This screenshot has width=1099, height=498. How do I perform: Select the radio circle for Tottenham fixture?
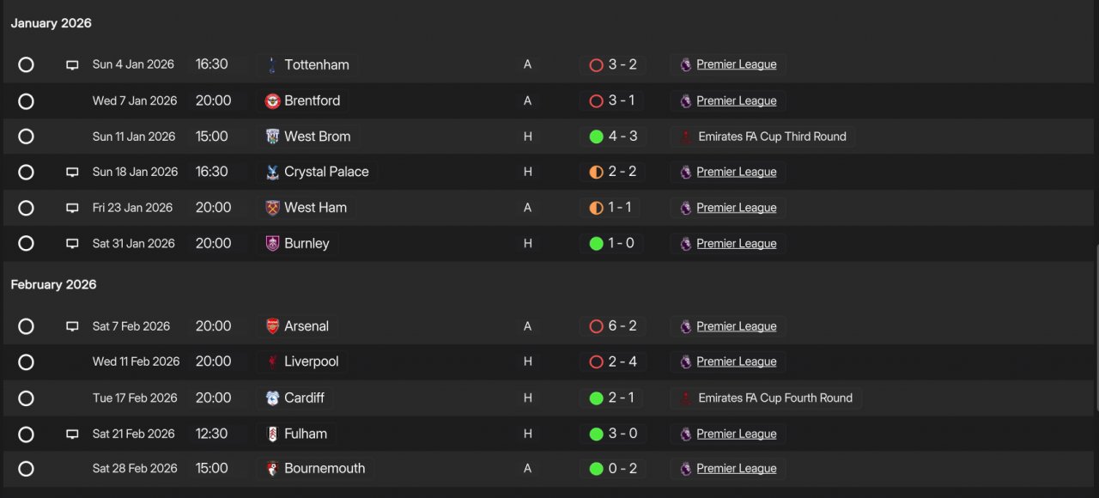26,64
